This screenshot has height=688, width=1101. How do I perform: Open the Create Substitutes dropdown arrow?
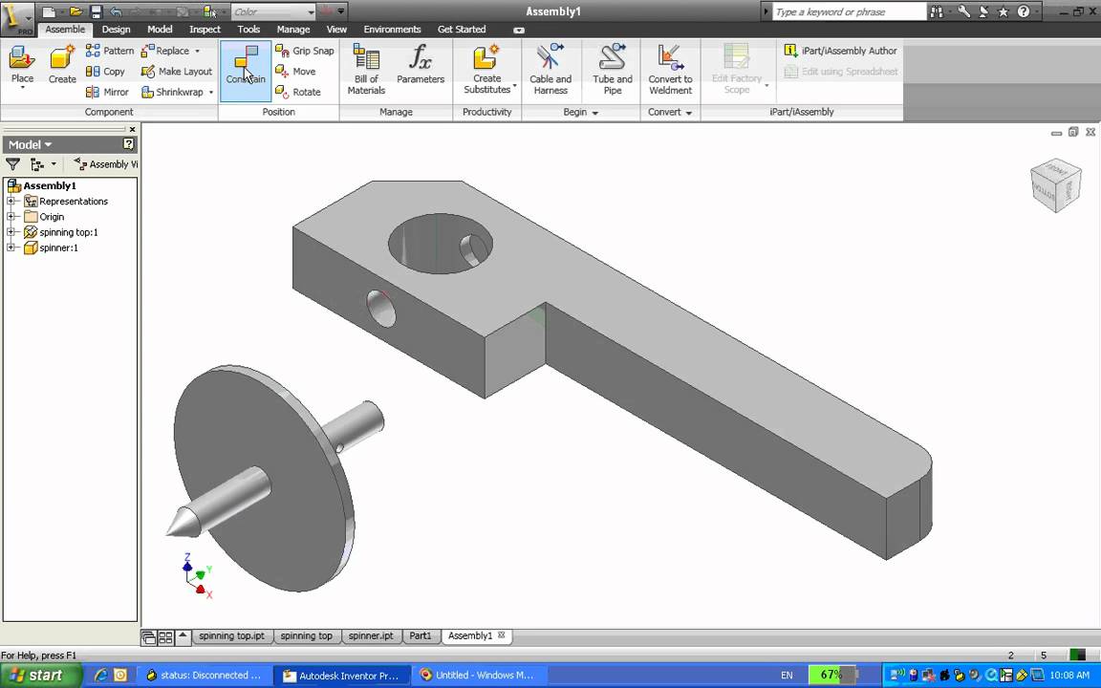point(515,86)
